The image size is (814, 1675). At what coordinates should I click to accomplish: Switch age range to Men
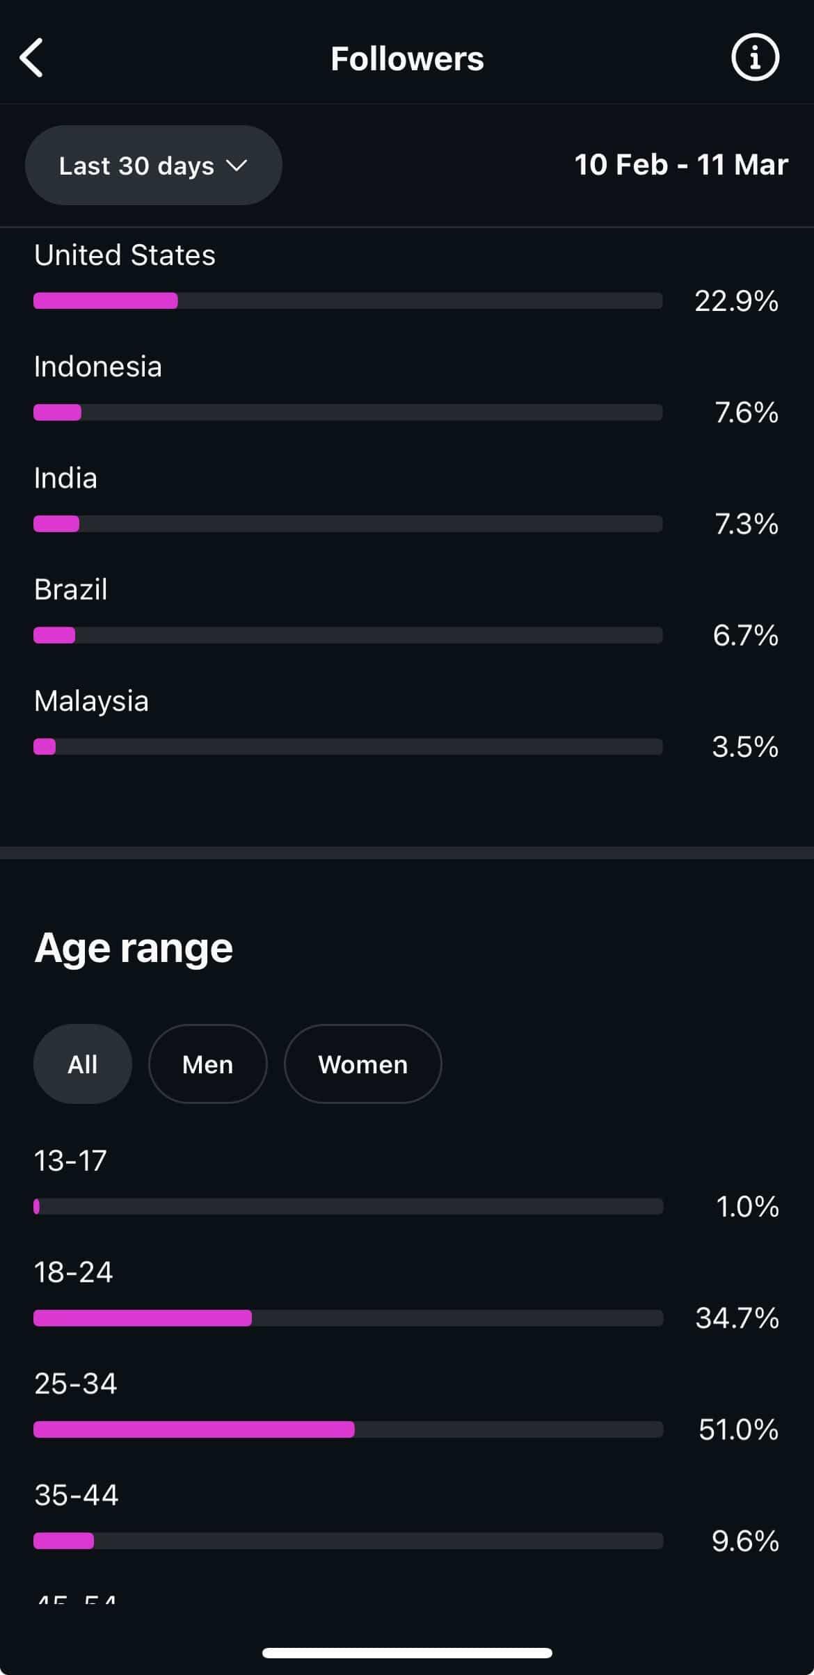207,1064
